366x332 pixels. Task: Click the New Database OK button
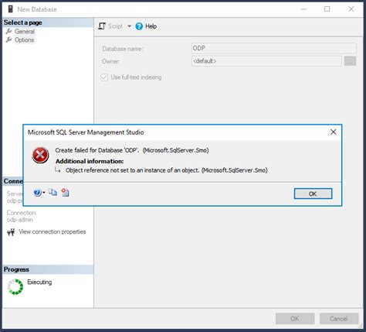click(295, 319)
